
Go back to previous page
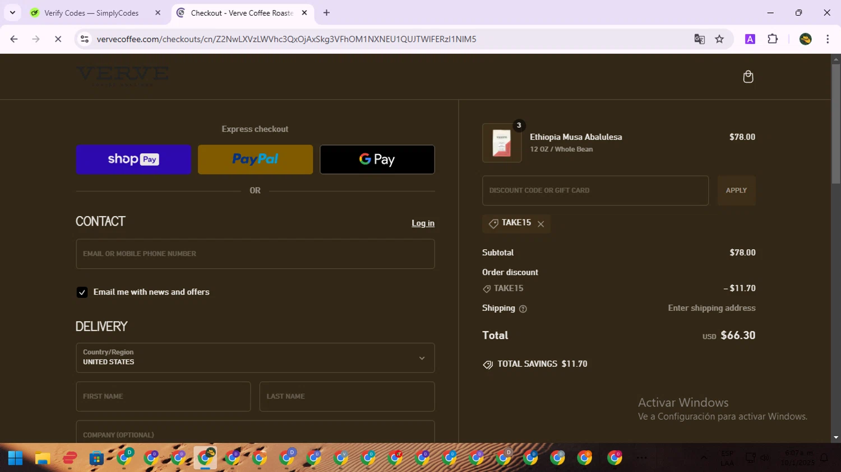(x=14, y=39)
